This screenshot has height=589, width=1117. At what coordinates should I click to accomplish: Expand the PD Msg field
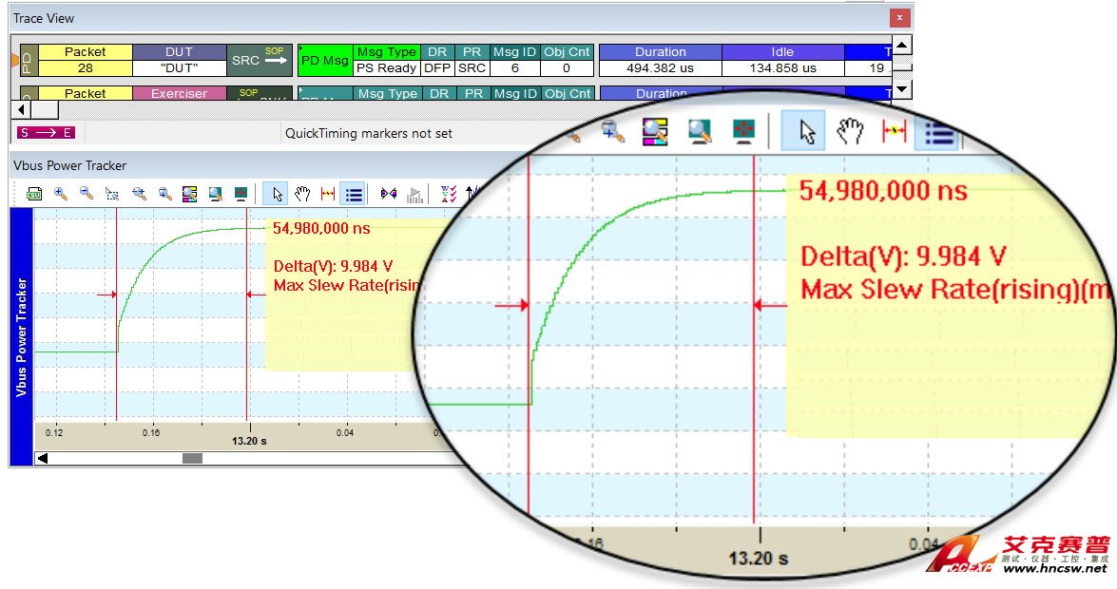[x=324, y=60]
